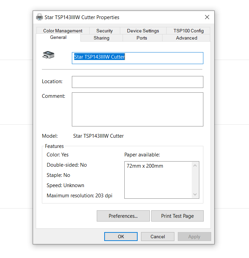Click the Apply button
249x258 pixels.
194,237
